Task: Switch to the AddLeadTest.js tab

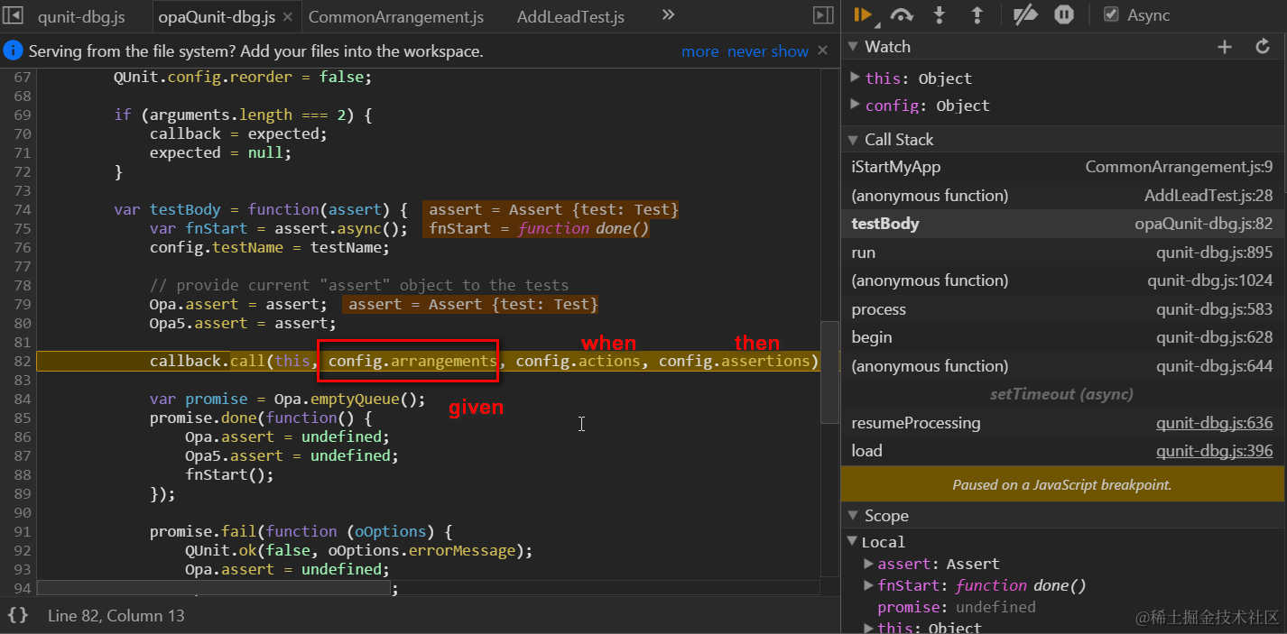Action: pyautogui.click(x=570, y=16)
